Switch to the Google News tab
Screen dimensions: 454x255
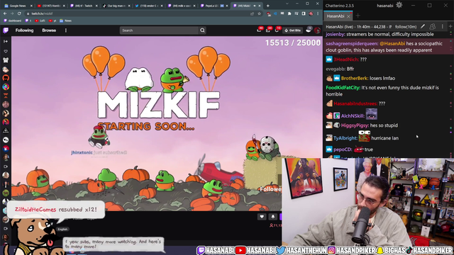(18, 6)
